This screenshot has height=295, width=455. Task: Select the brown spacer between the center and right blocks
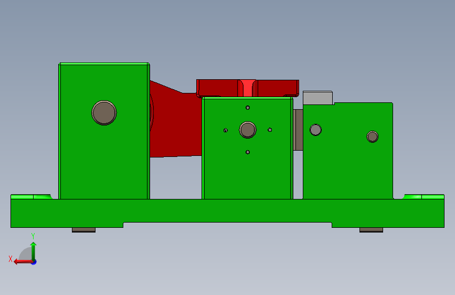click(298, 130)
